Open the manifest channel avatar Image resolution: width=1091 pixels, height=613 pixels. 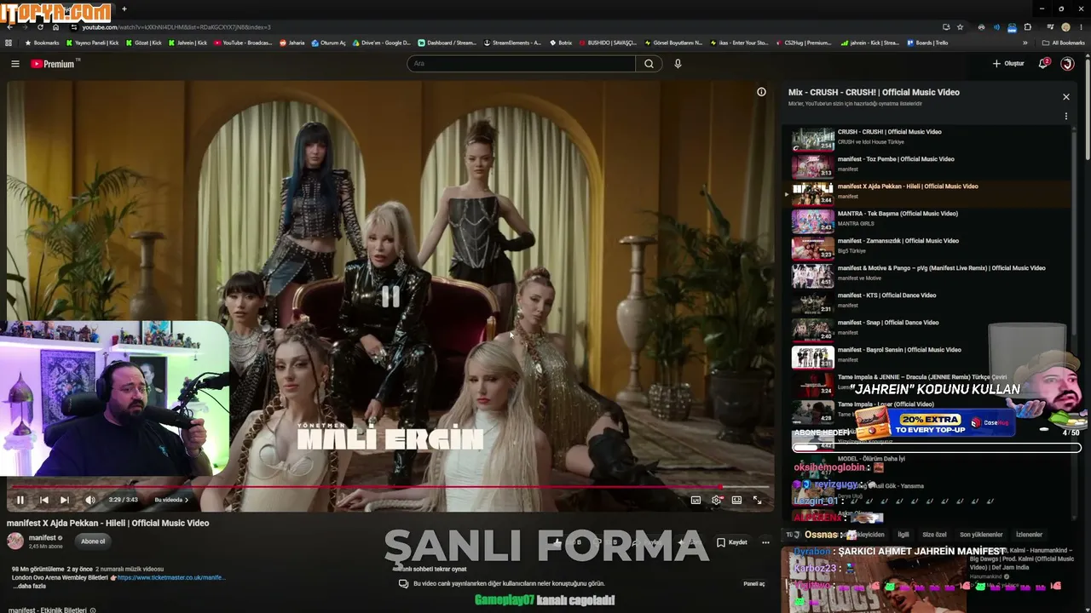(15, 541)
